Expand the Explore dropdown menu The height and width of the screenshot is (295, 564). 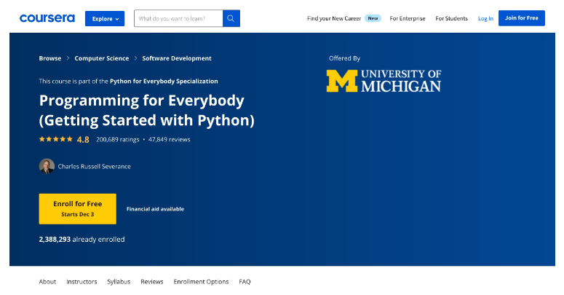(x=105, y=19)
